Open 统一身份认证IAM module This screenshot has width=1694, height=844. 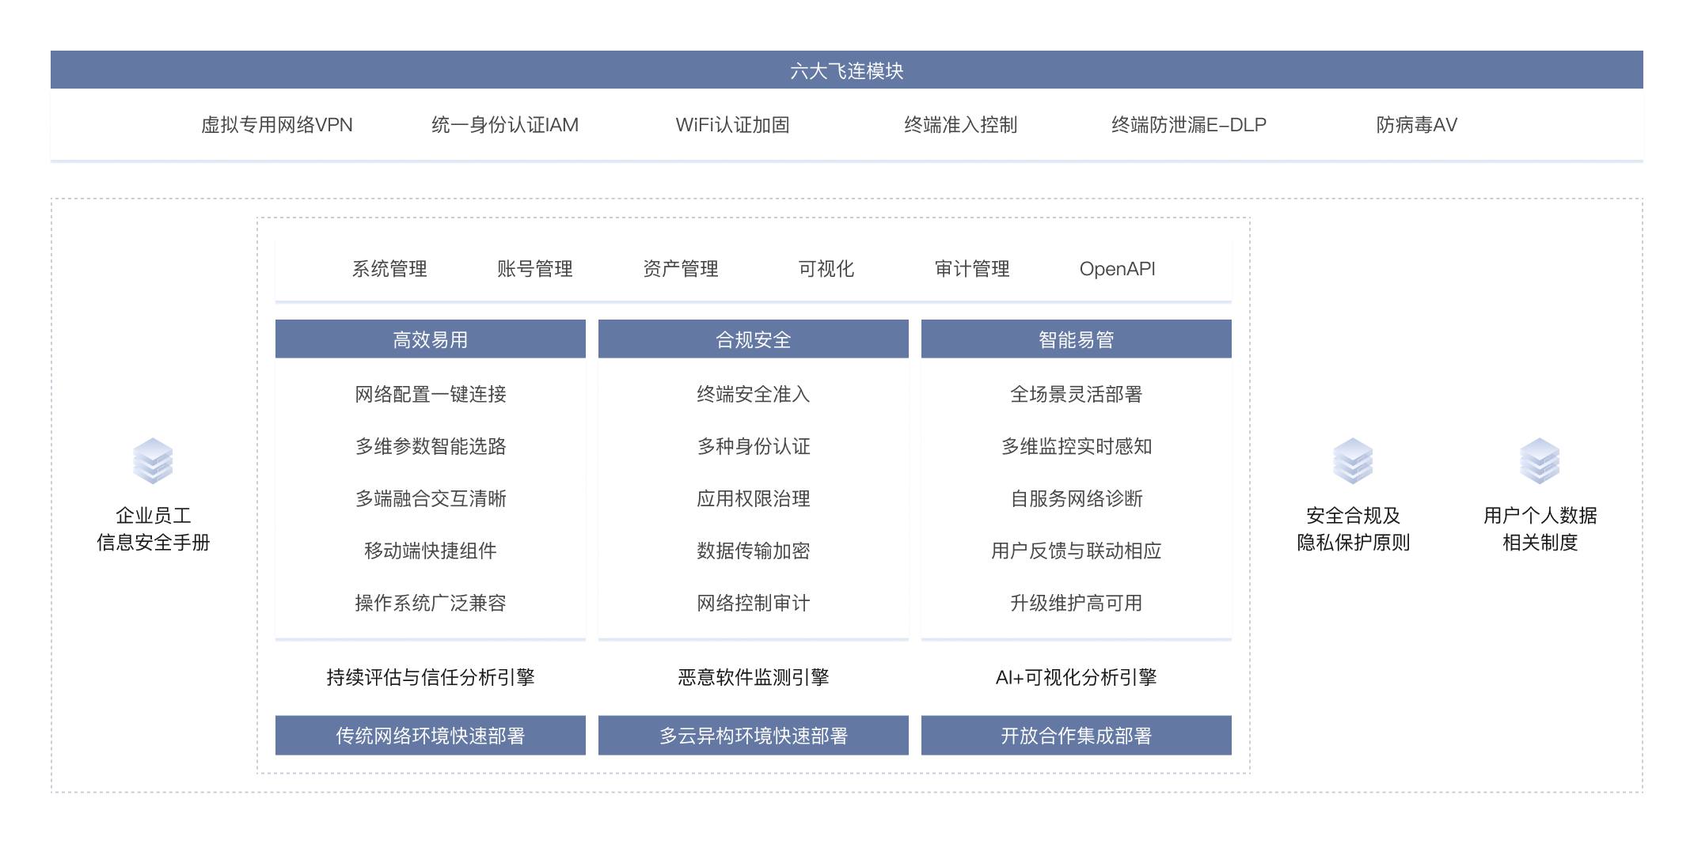[x=505, y=125]
